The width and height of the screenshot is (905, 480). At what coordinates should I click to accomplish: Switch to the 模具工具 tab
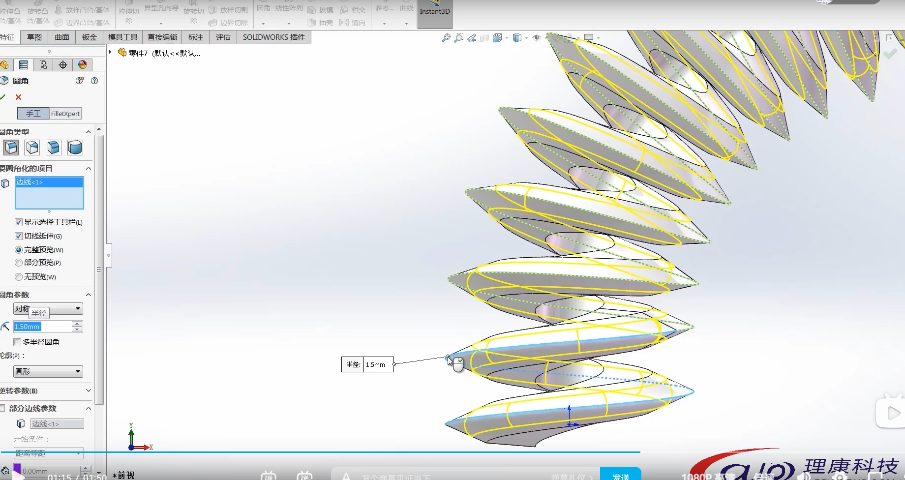(x=123, y=37)
